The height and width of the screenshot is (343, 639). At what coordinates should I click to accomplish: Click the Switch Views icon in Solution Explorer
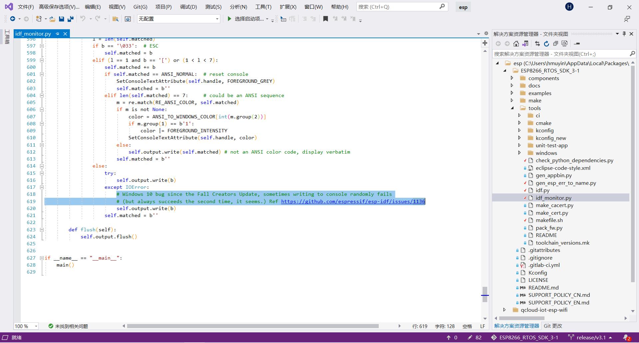(x=525, y=44)
